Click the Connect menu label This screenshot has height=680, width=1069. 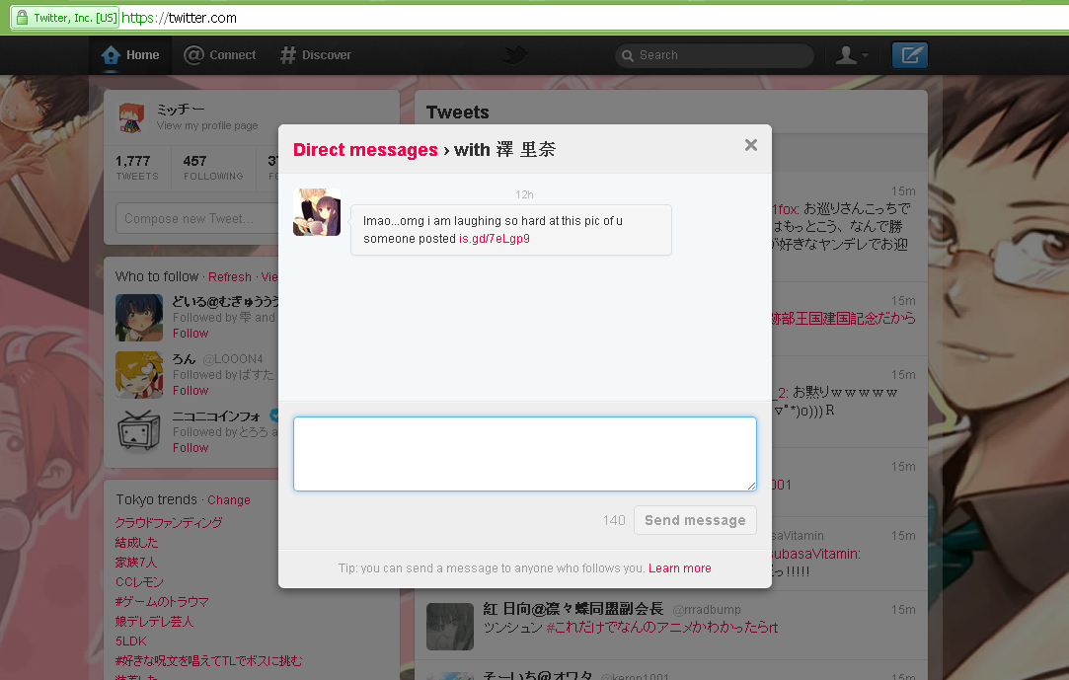coord(233,55)
